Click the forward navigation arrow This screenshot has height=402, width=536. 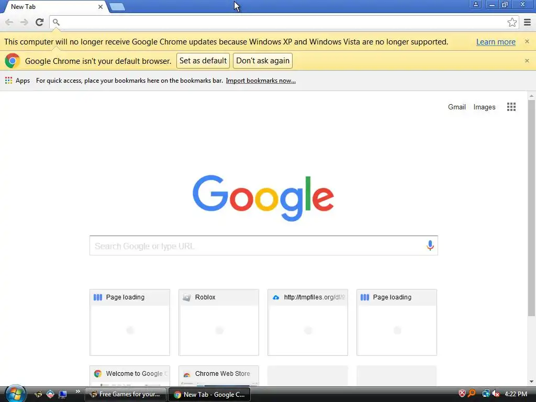point(24,22)
